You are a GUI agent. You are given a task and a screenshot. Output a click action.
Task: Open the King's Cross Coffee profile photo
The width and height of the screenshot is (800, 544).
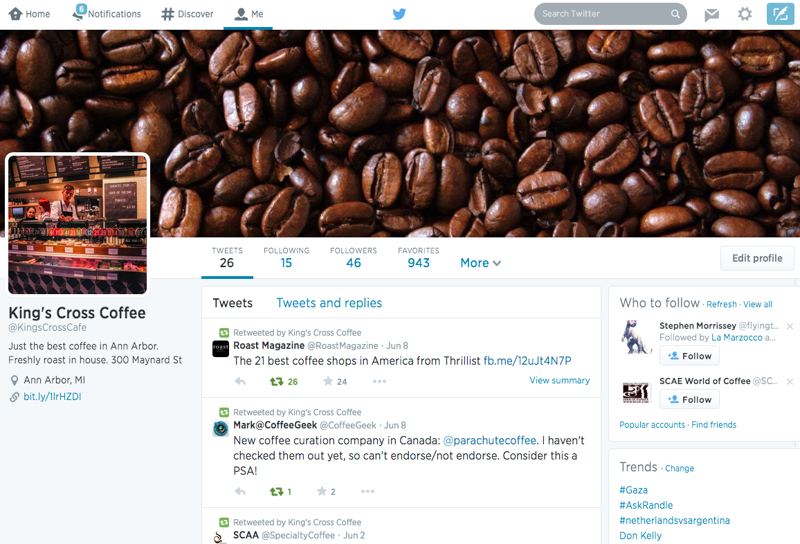pyautogui.click(x=78, y=225)
